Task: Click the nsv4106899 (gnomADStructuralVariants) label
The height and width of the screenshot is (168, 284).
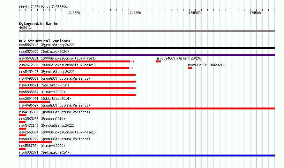Action: pos(55,112)
